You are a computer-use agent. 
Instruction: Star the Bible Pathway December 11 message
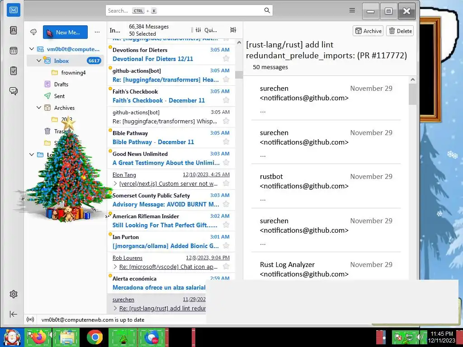[x=226, y=141]
